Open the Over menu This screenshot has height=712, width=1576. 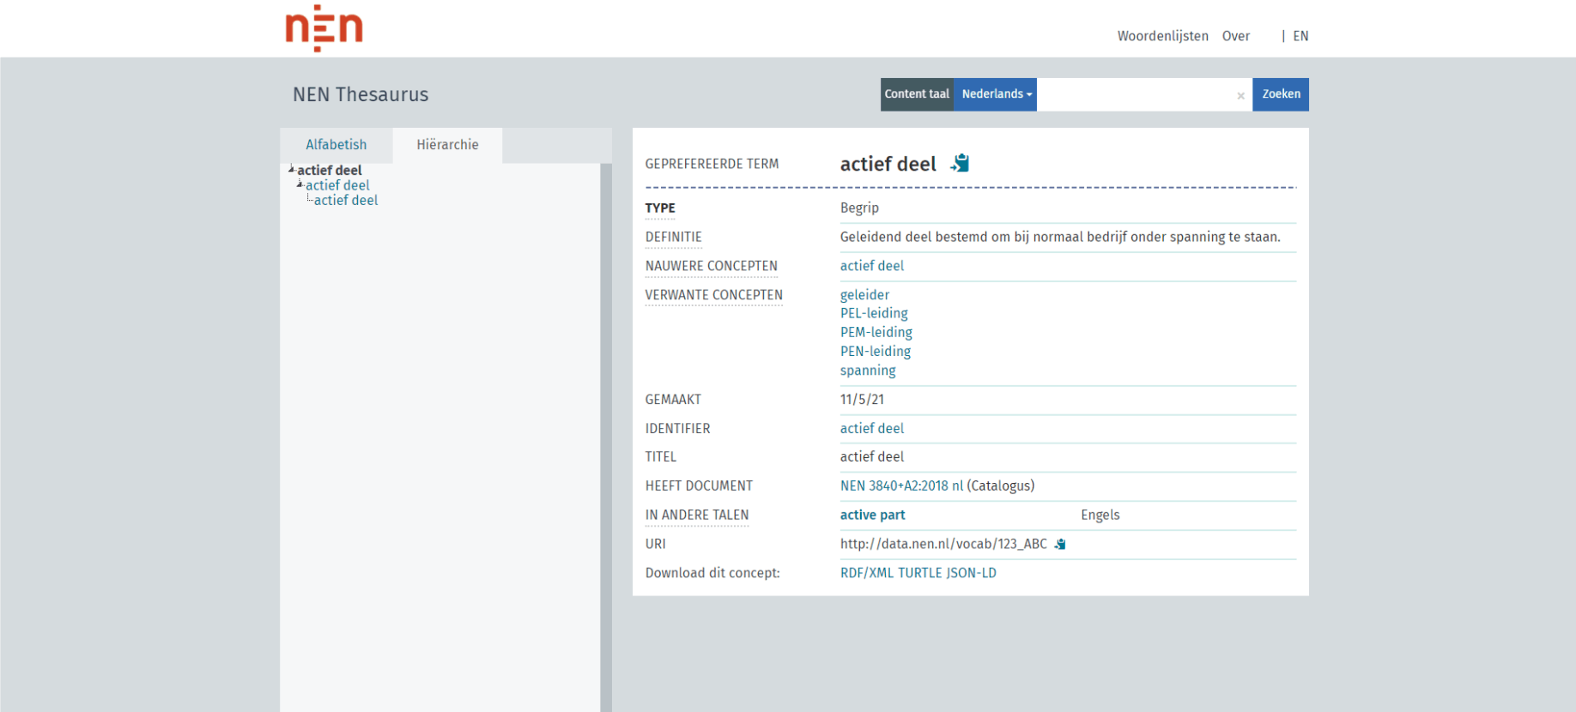(1235, 36)
